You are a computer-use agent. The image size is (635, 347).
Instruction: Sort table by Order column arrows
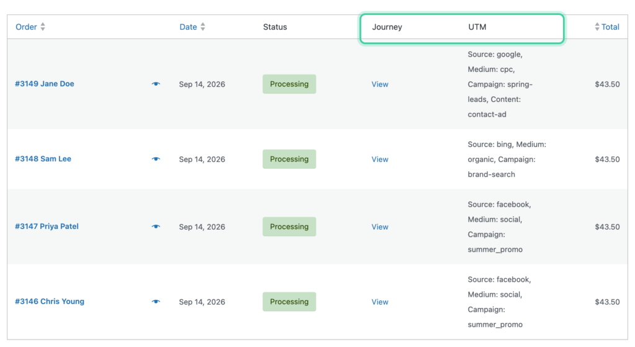tap(43, 27)
